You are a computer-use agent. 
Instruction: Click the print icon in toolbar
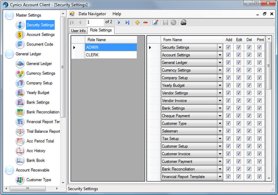point(184,23)
